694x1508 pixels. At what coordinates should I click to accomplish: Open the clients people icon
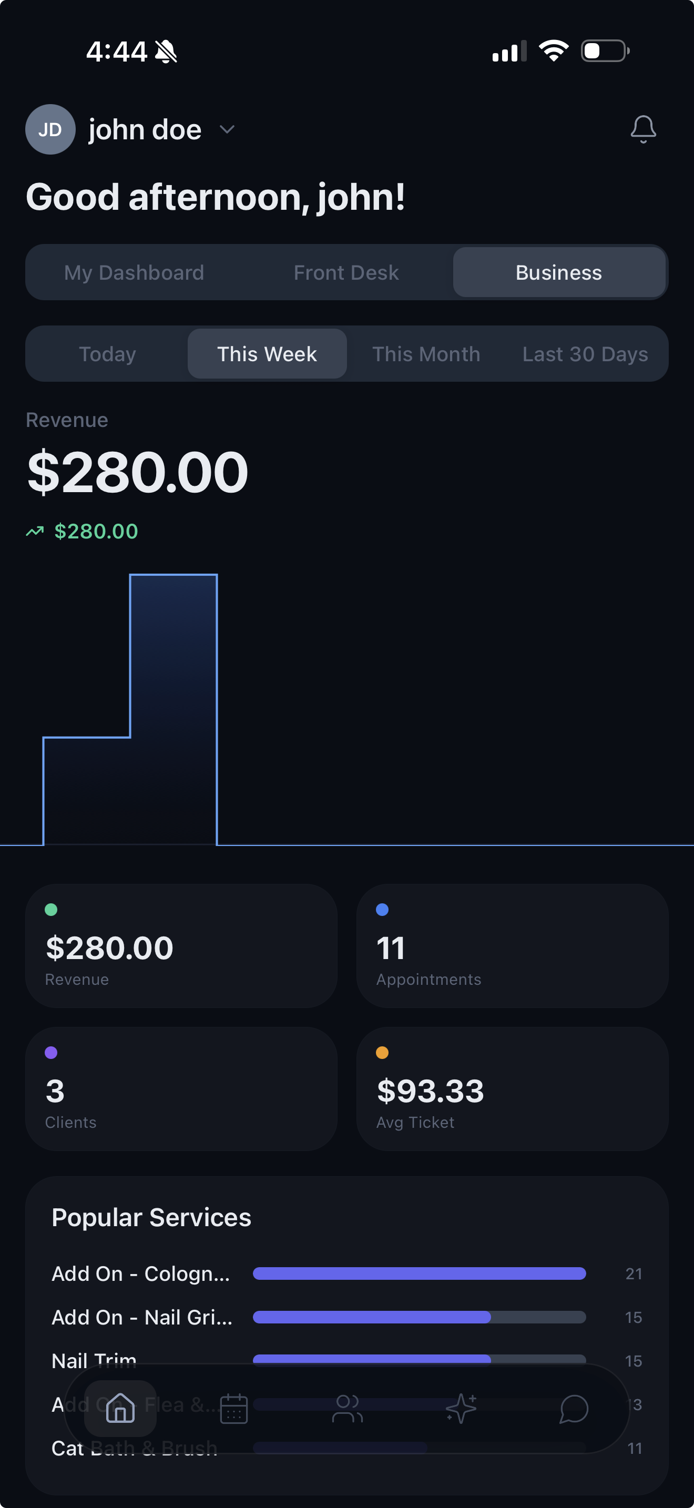click(x=347, y=1408)
